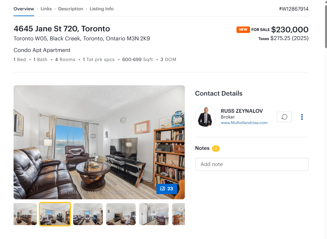This screenshot has width=327, height=239.
Task: Open the Listing Info tab
Action: click(101, 9)
